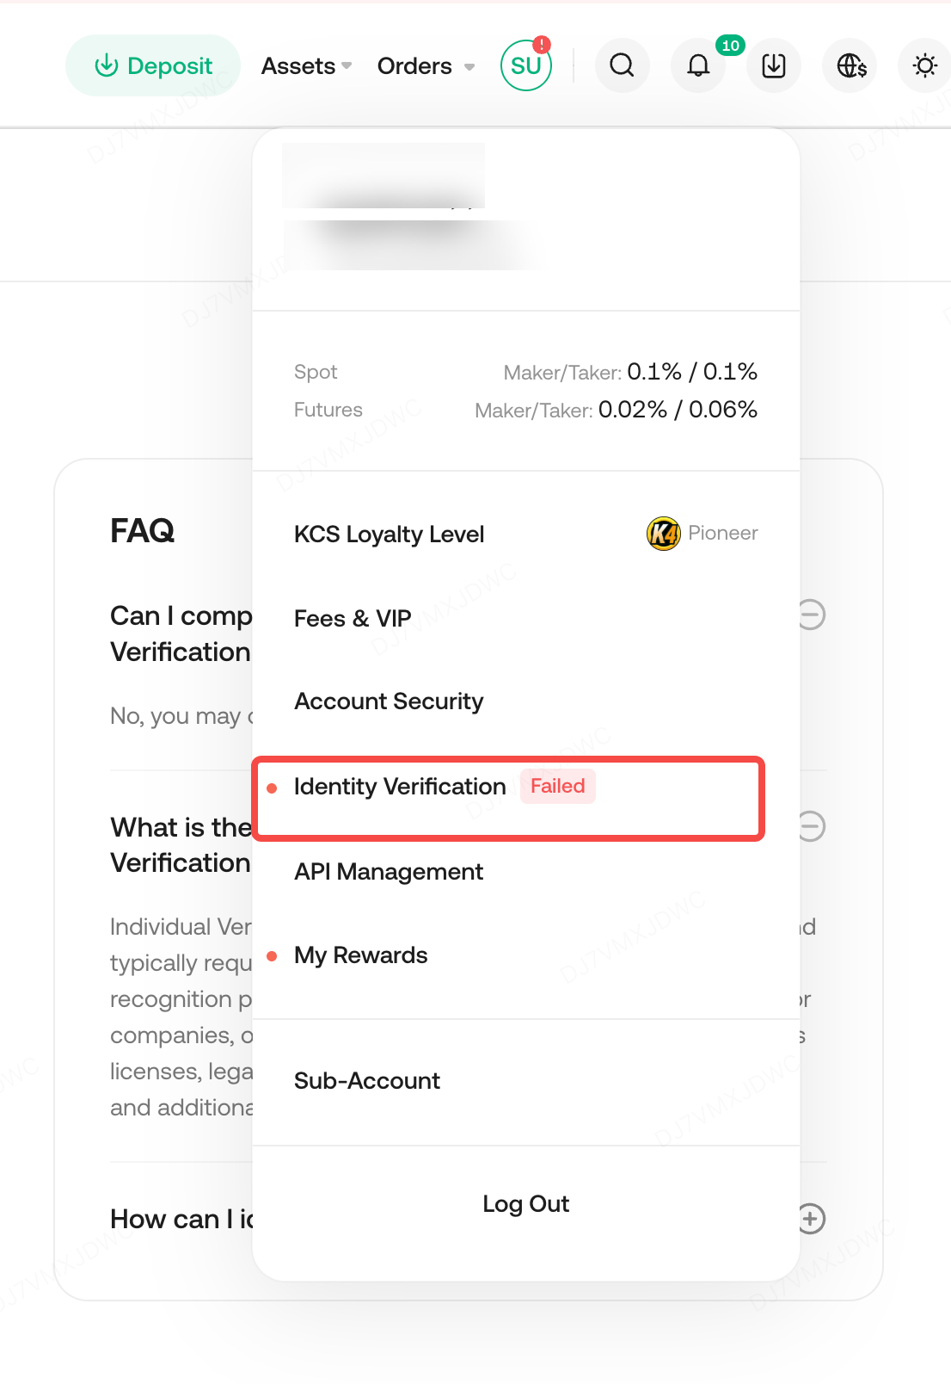Toggle the light/dark theme sun icon
Screen dimensions: 951x1384
[x=924, y=65]
